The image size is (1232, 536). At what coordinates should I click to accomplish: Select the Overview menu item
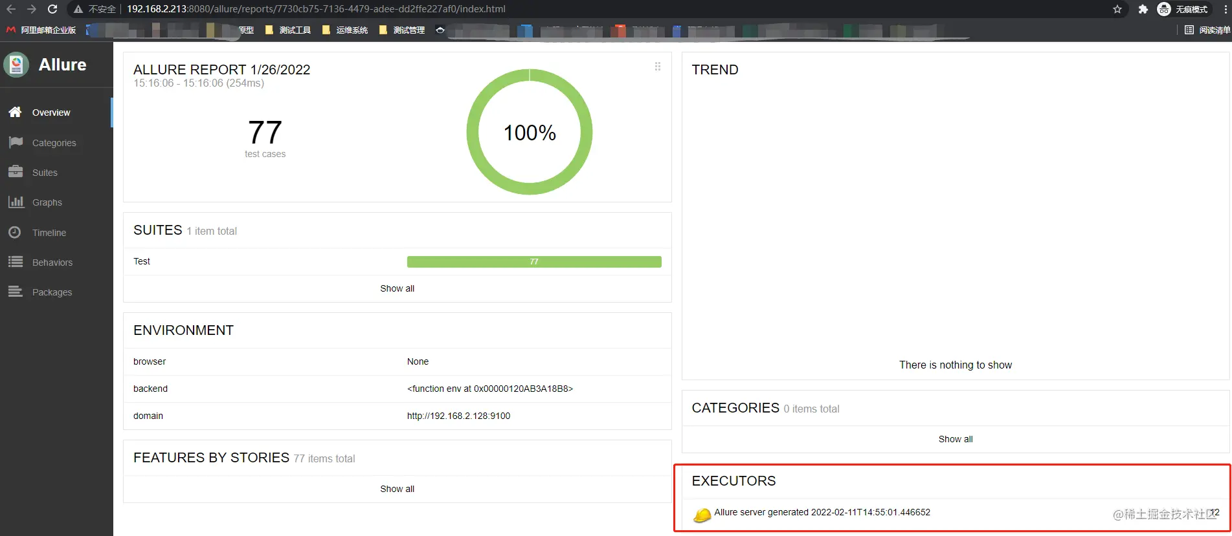pos(56,113)
